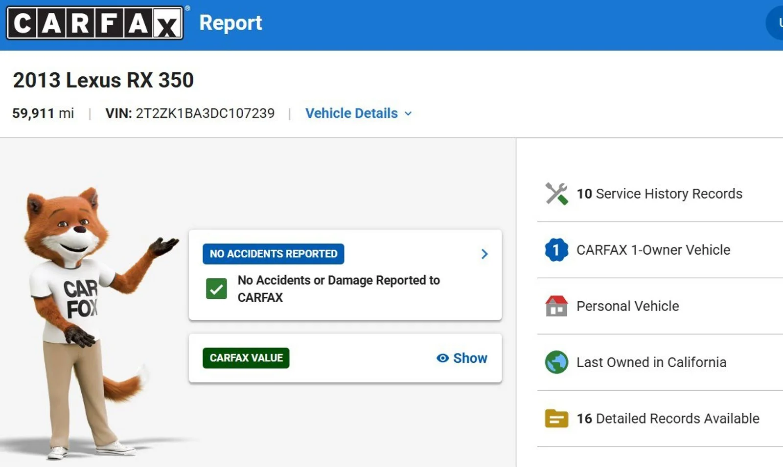Screen dimensions: 783x467
Task: Click the Personal Vehicle house icon
Action: coord(556,306)
